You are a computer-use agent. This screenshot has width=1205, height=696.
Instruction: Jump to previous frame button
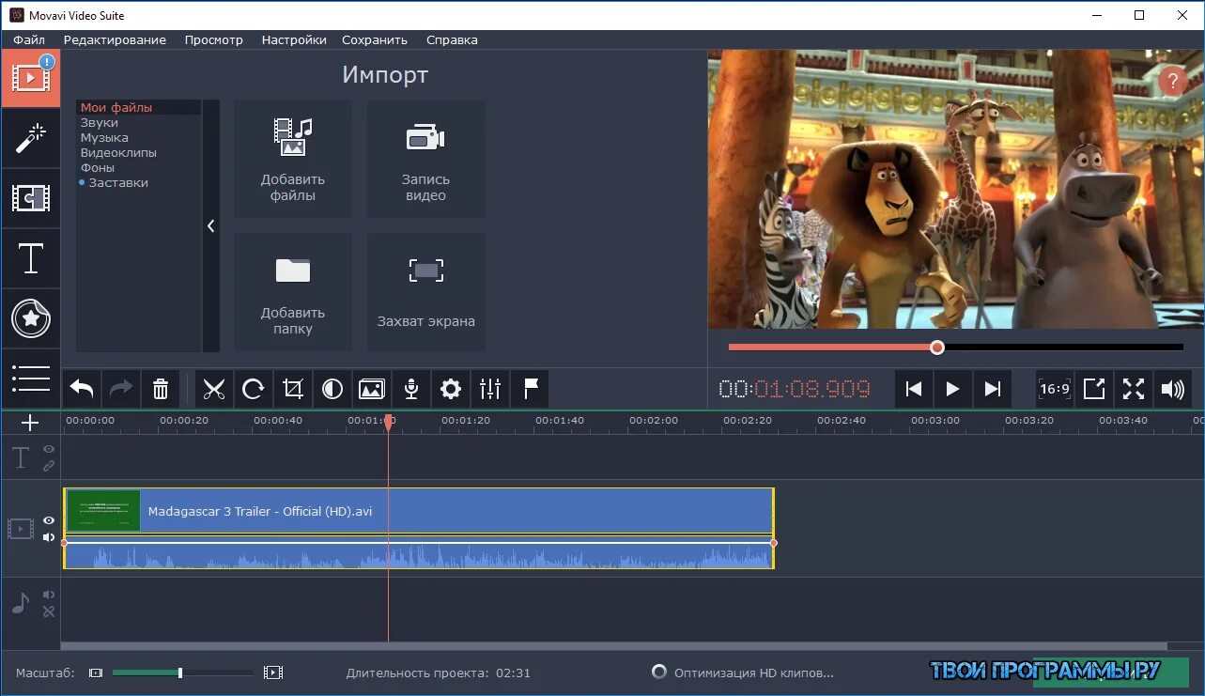click(914, 389)
